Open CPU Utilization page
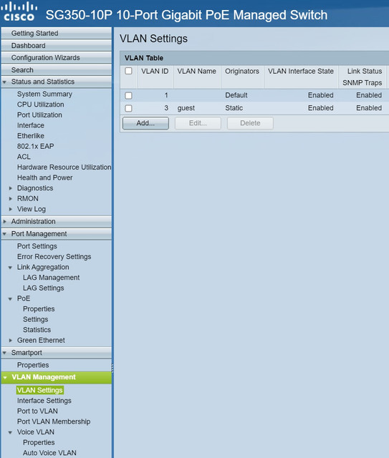389x458 pixels. [40, 104]
